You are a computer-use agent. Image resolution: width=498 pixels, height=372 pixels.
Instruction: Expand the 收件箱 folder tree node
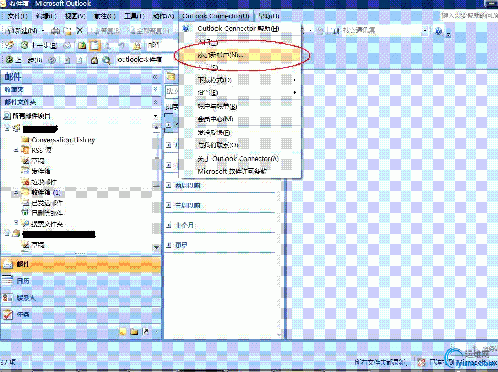pos(16,192)
